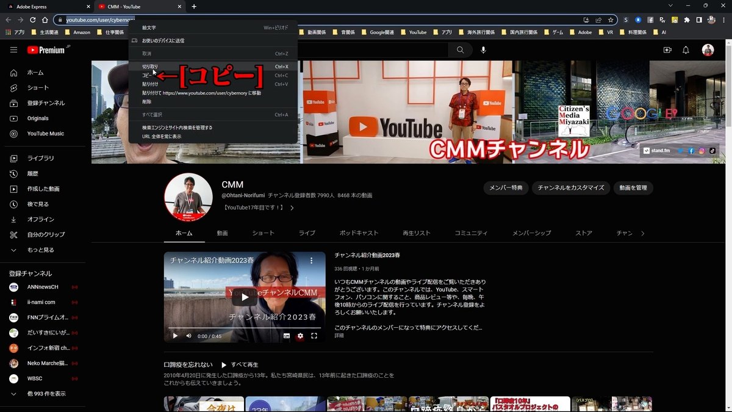Enter fullscreen on the trailer player
This screenshot has height=412, width=732.
coord(314,336)
